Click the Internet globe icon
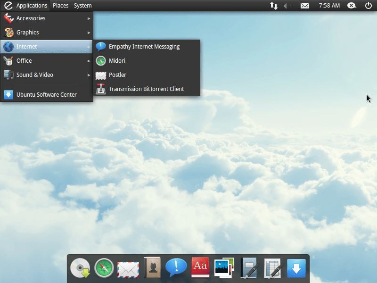 [x=8, y=47]
